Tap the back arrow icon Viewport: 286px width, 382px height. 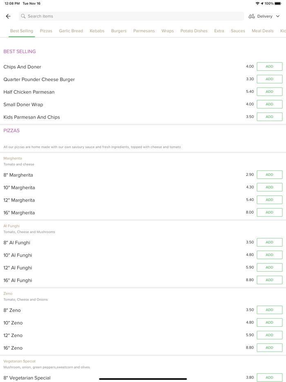(8, 16)
